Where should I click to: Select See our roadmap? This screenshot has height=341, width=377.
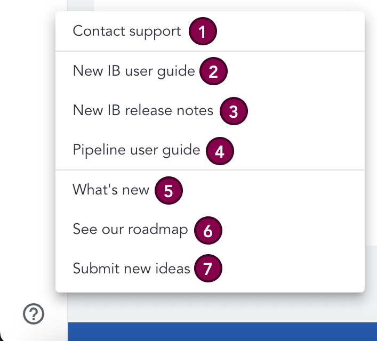coord(130,230)
